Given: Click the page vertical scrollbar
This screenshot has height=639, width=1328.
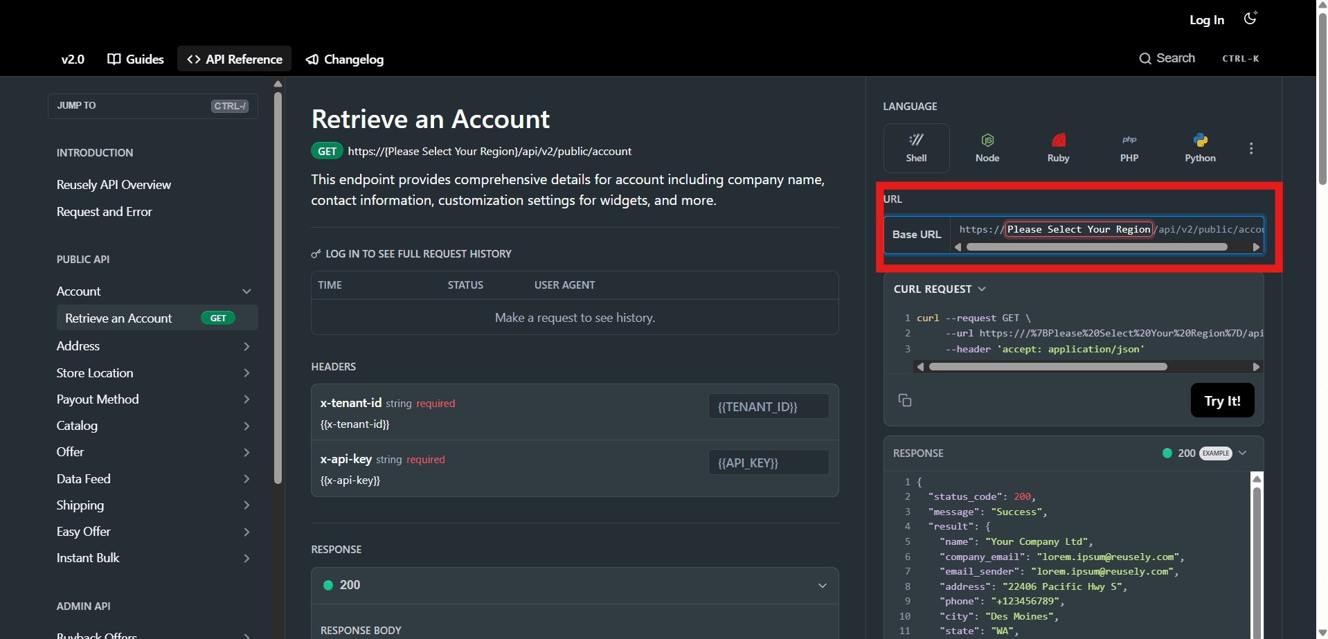Looking at the screenshot, I should pos(1322,99).
